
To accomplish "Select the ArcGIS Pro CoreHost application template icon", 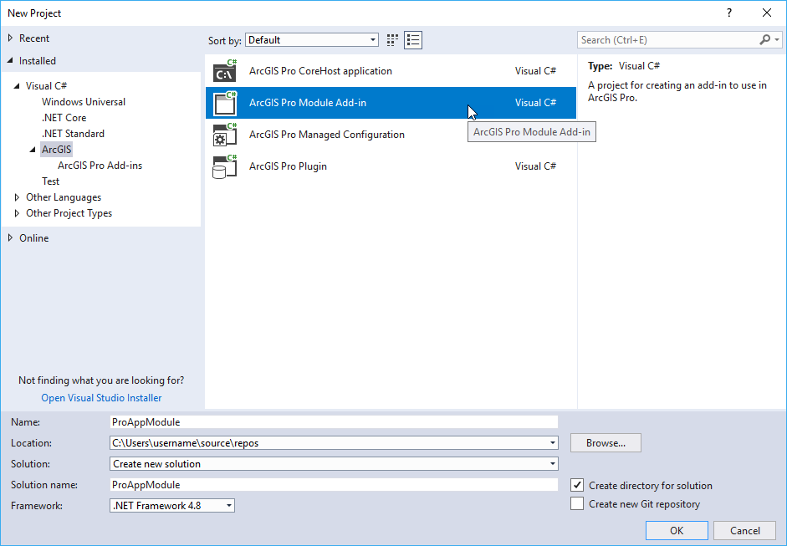I will 223,71.
